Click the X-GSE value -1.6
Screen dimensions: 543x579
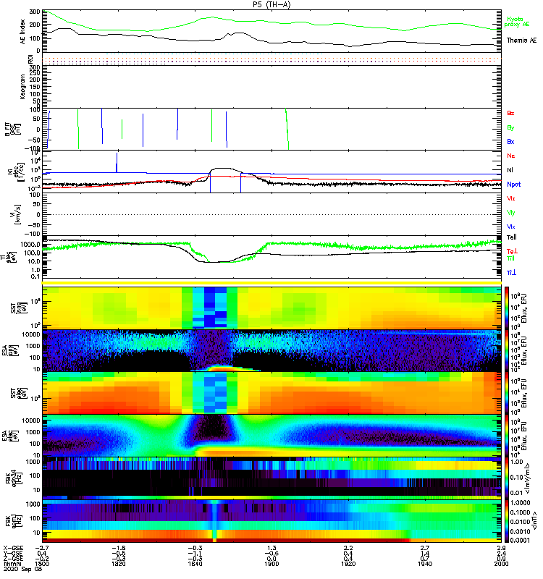118,549
